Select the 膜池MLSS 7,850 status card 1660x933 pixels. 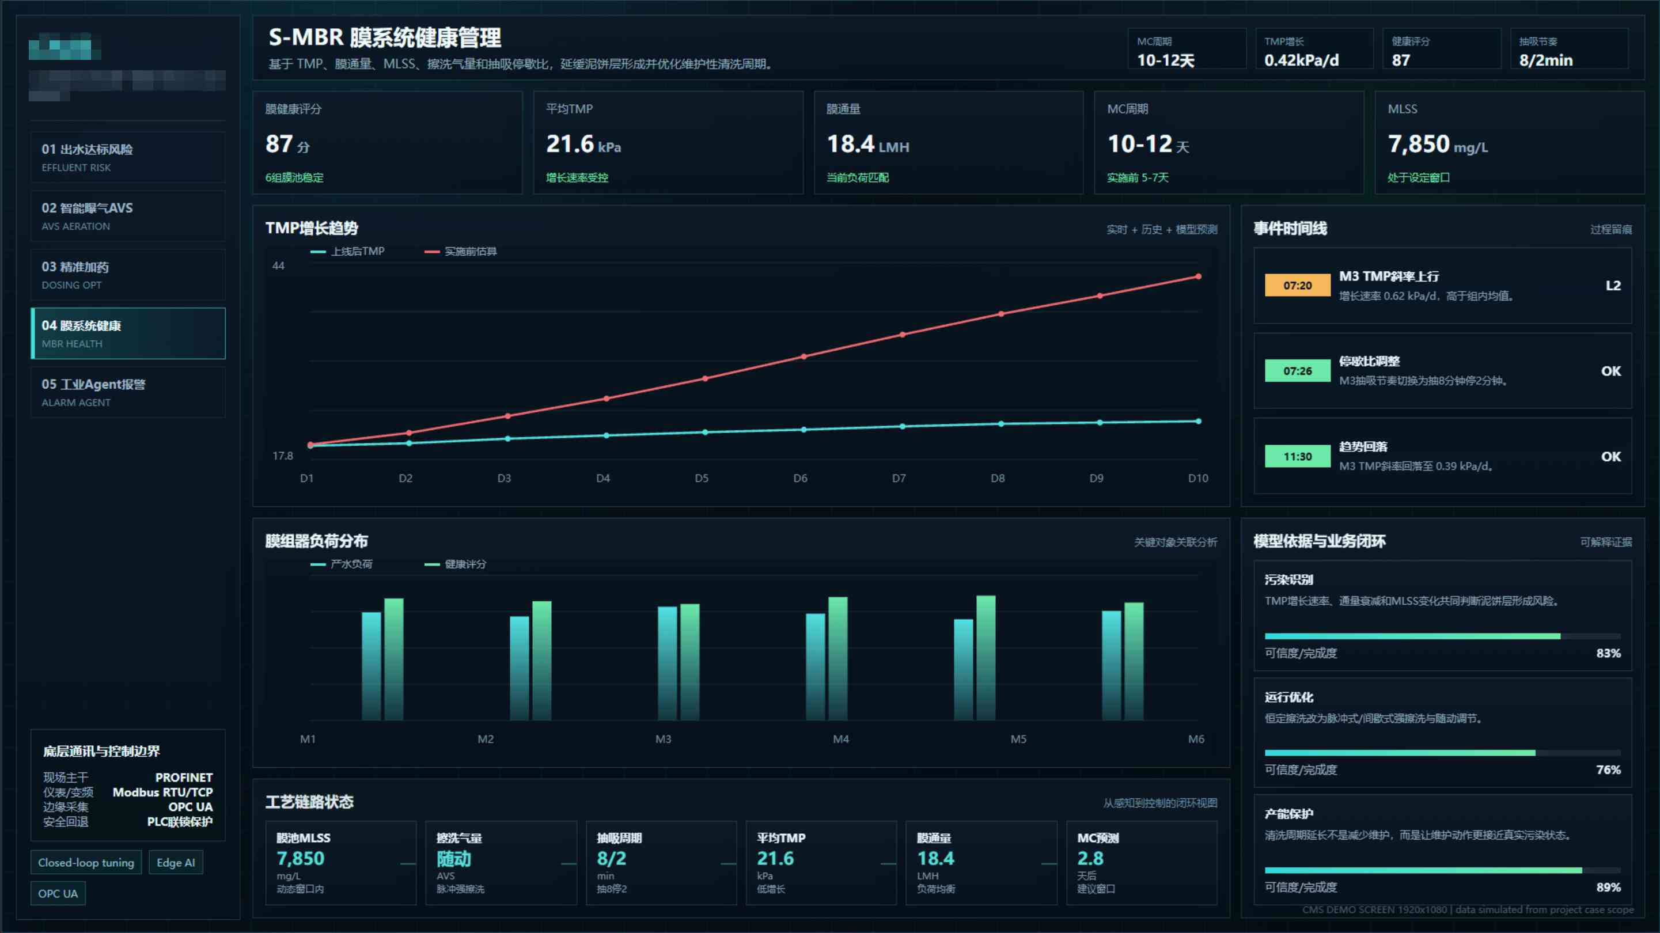click(341, 863)
